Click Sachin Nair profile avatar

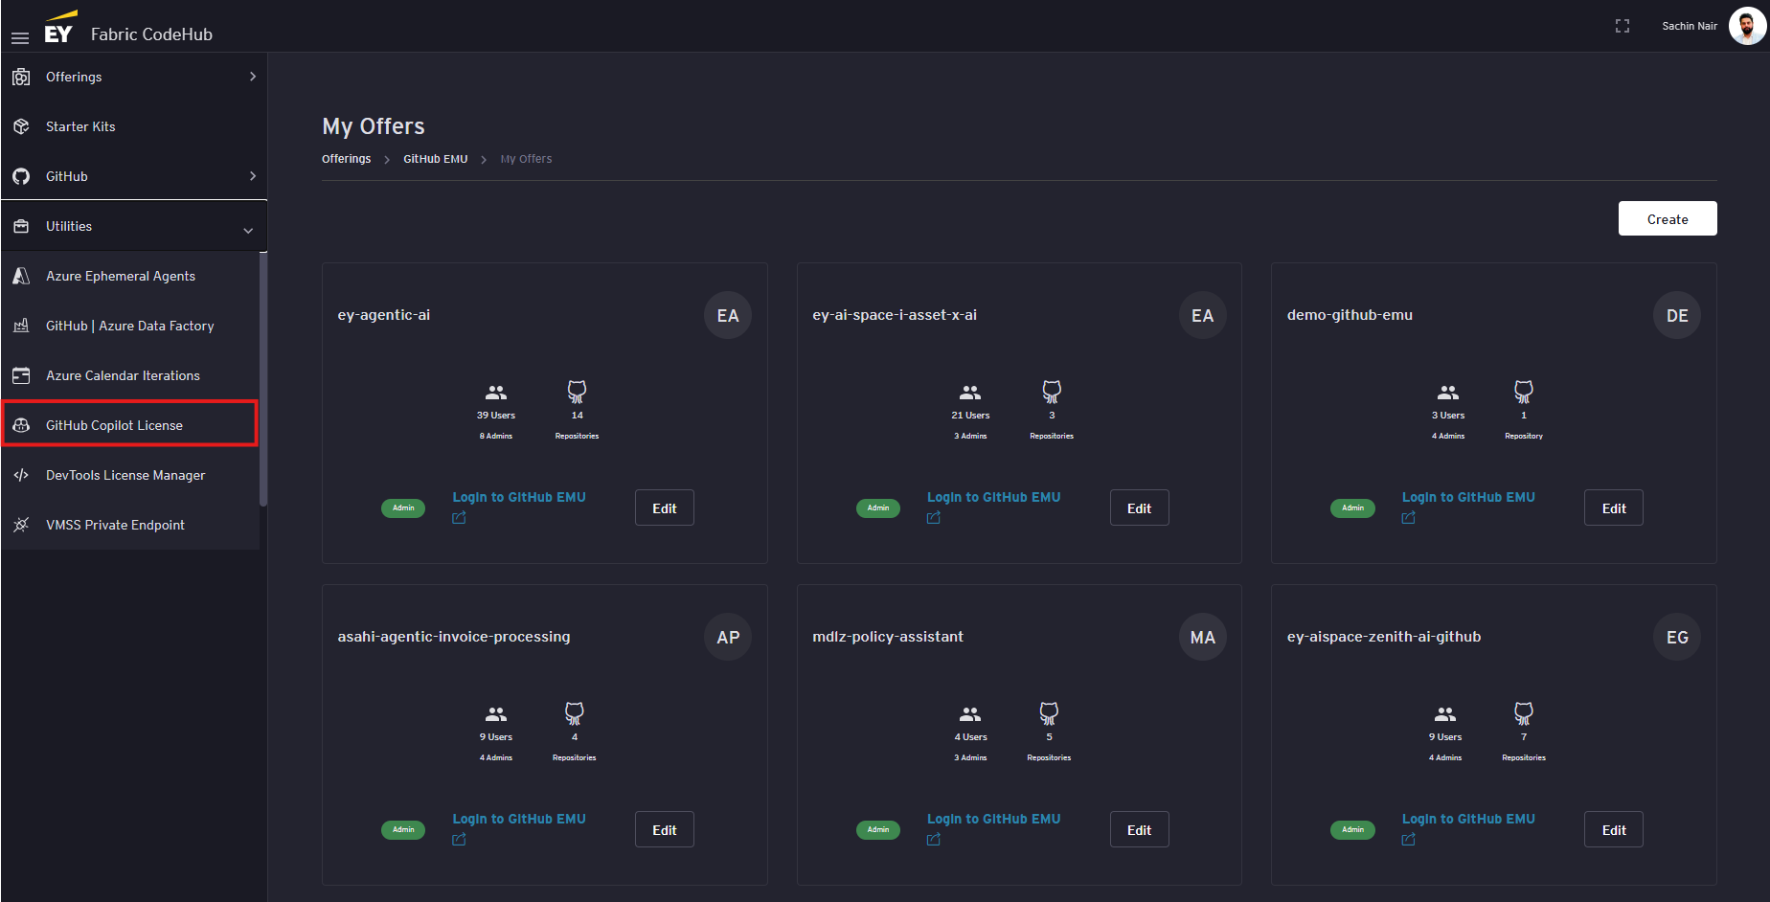[x=1746, y=26]
